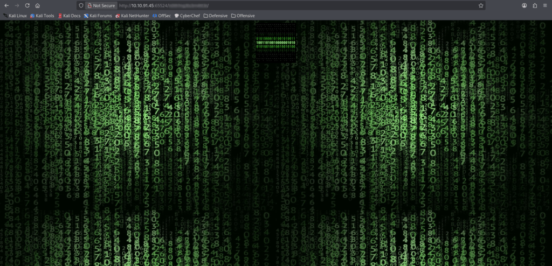The height and width of the screenshot is (266, 552).
Task: Open the Kali NetHunter bookmark
Action: point(132,16)
